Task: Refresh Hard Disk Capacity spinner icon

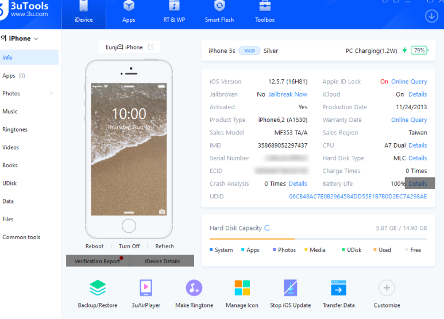Action: 267,228
